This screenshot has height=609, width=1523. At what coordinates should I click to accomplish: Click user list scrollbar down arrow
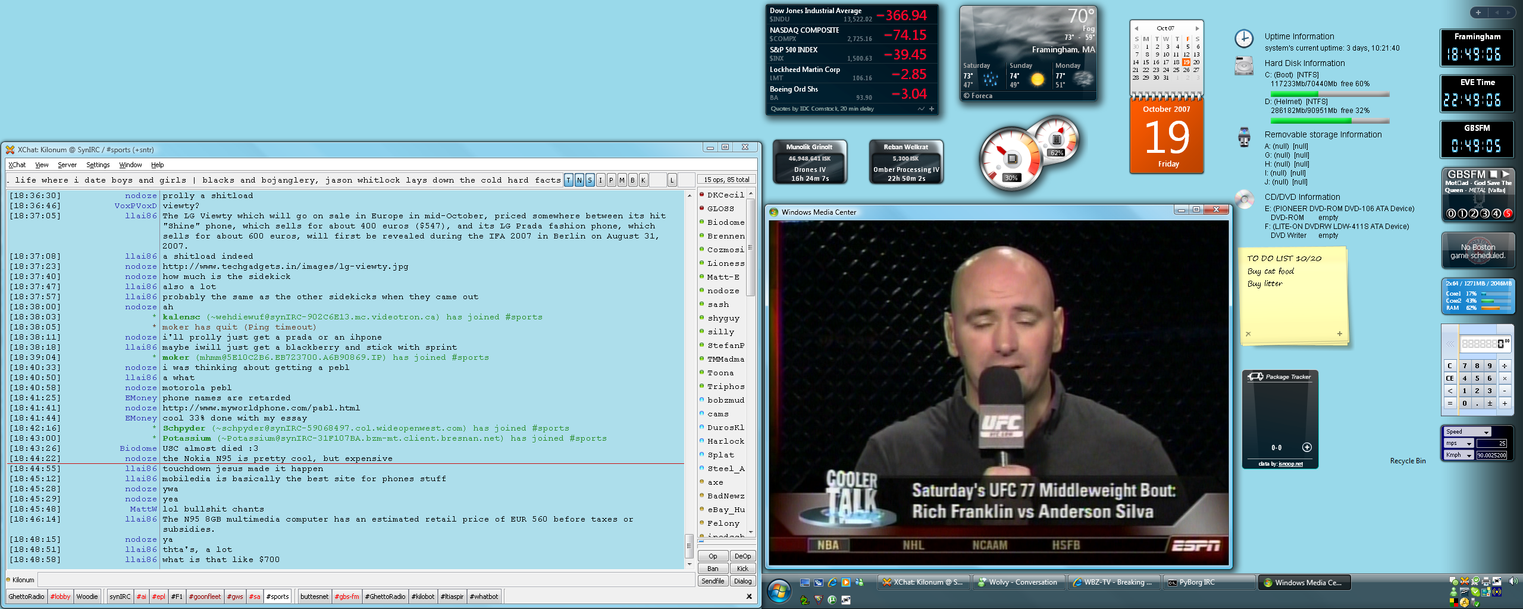[x=751, y=532]
